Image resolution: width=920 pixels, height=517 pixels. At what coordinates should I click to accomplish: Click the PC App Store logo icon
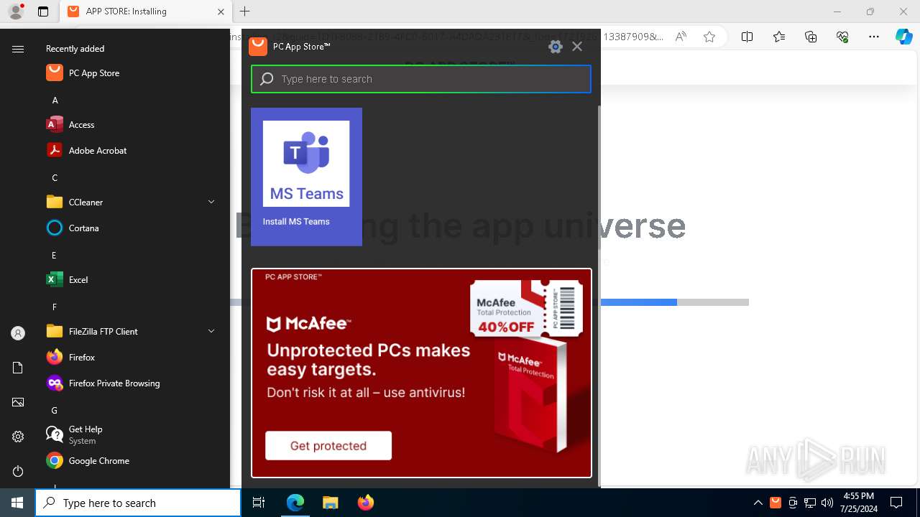[258, 46]
